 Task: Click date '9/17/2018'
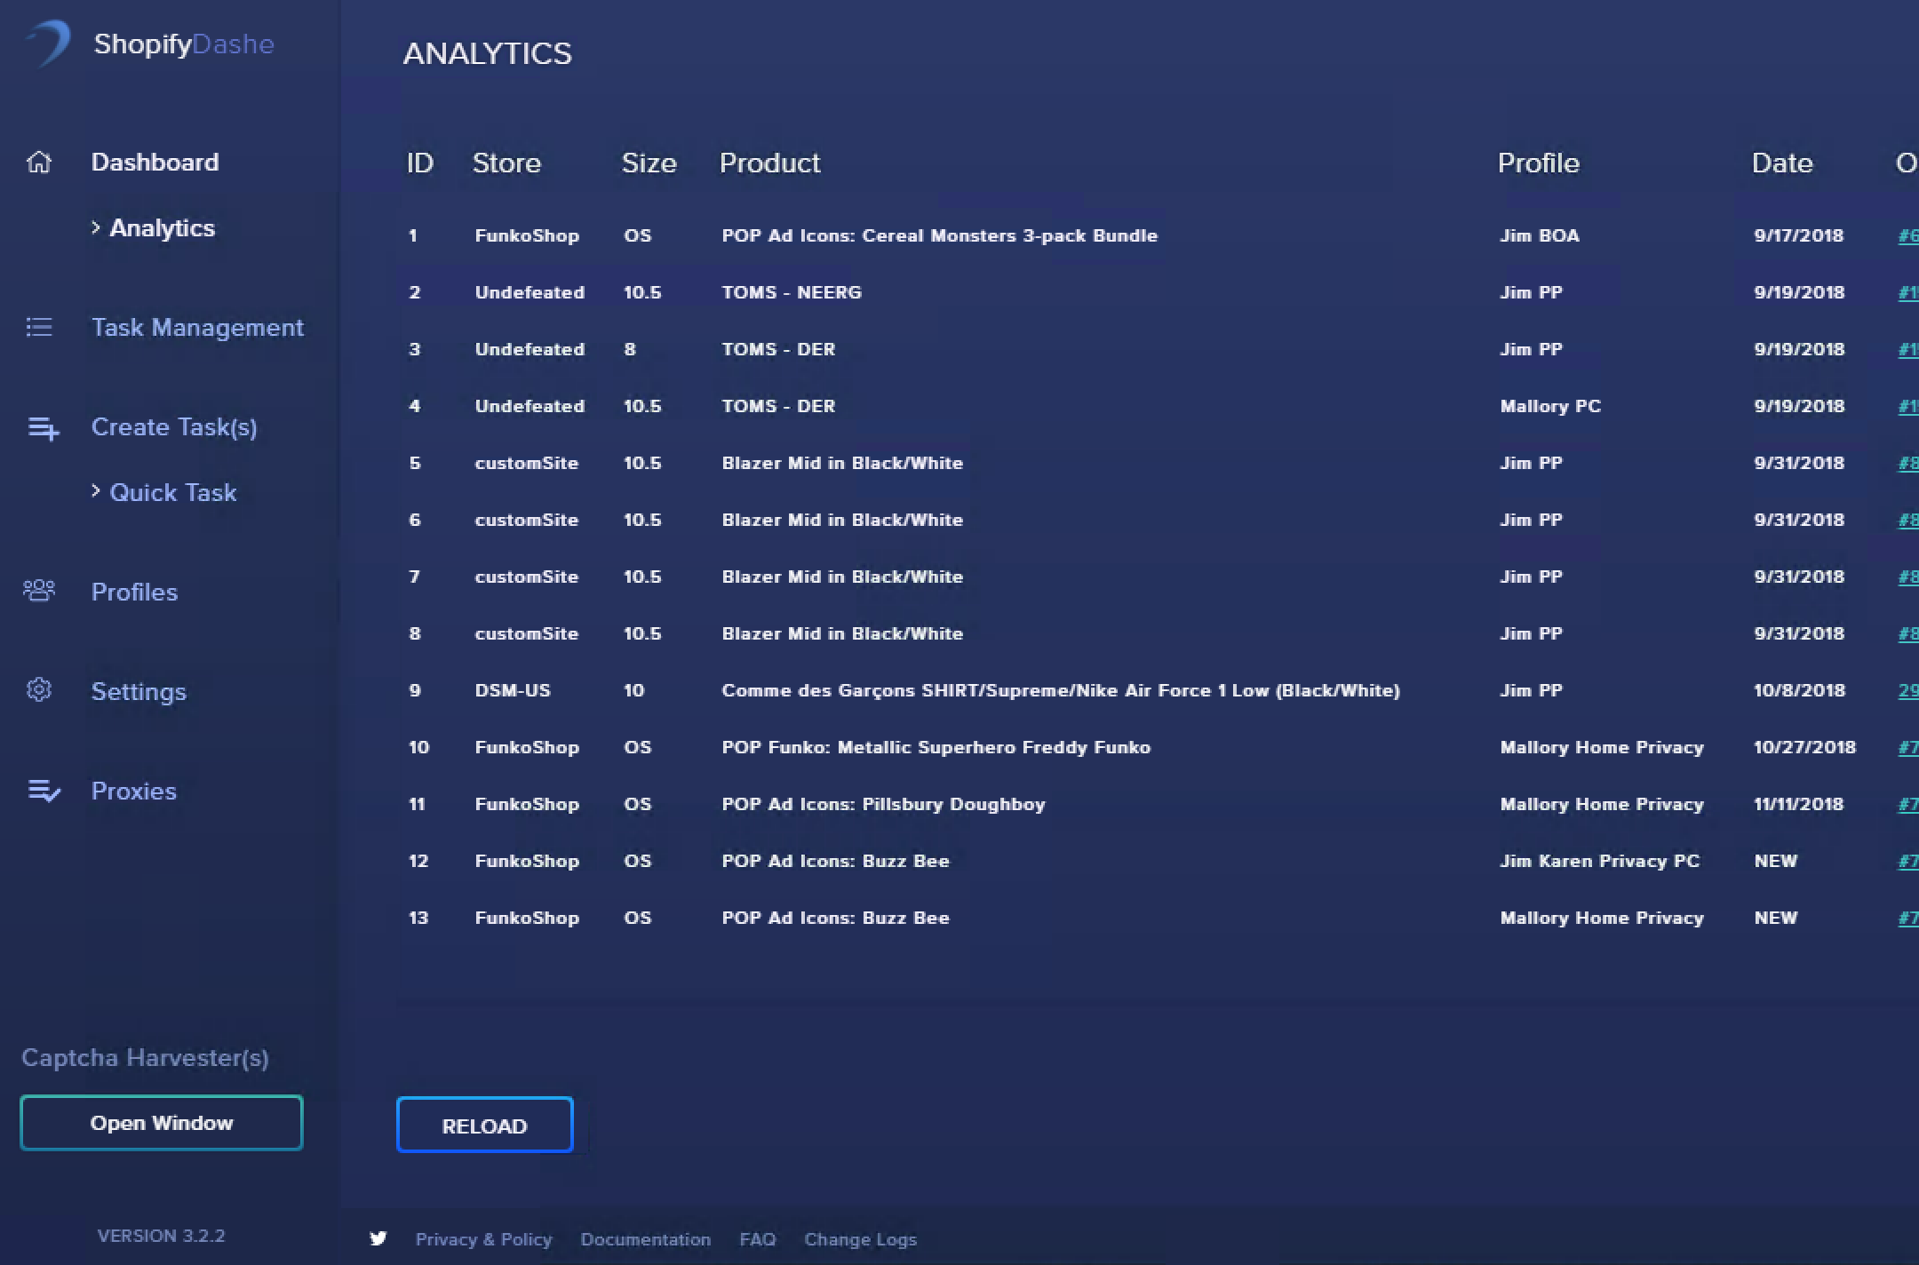(x=1799, y=235)
